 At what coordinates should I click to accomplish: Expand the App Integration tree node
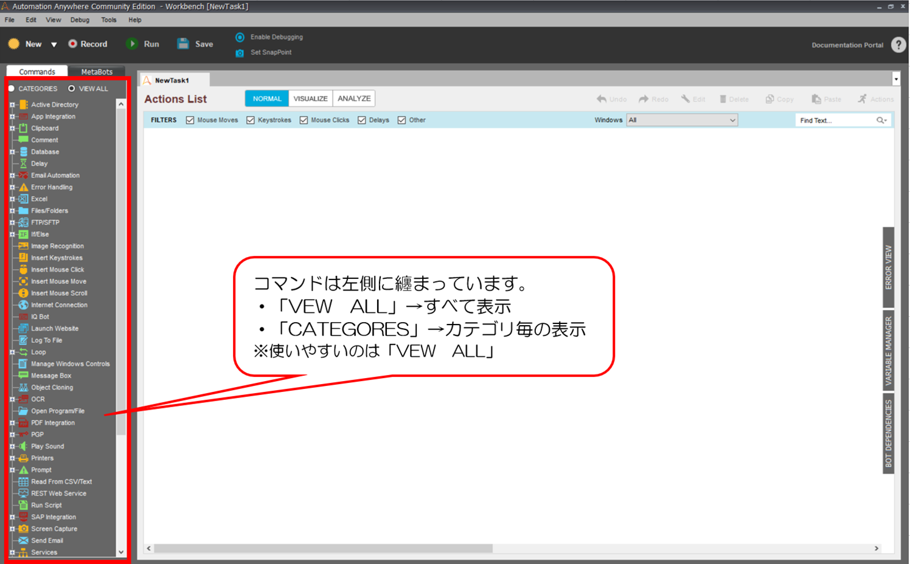12,117
